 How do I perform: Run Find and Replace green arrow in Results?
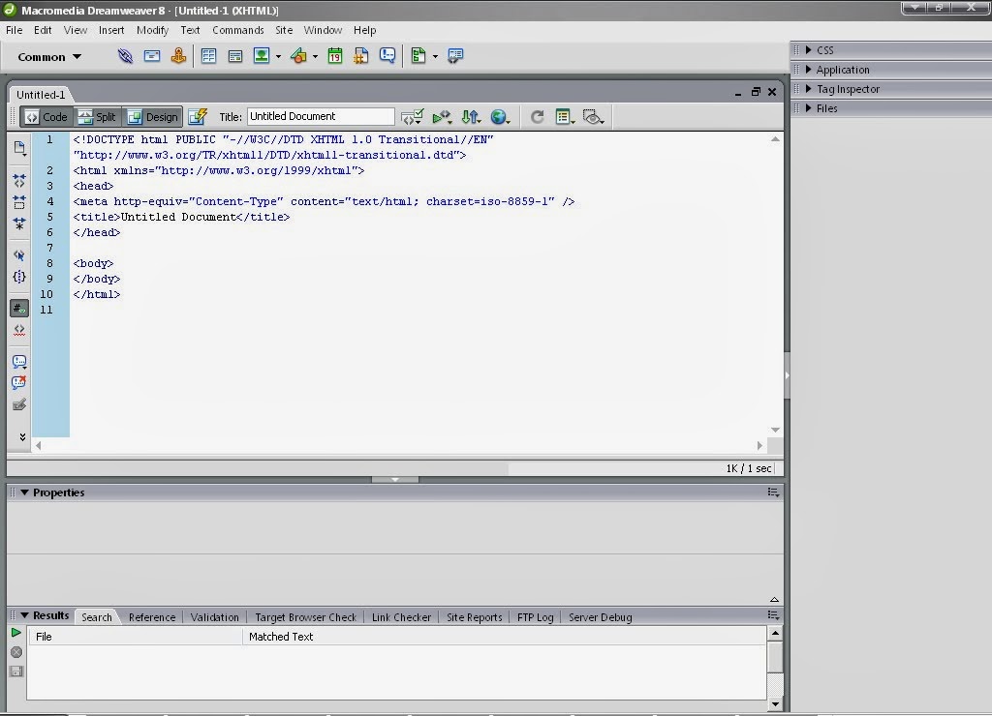tap(16, 633)
